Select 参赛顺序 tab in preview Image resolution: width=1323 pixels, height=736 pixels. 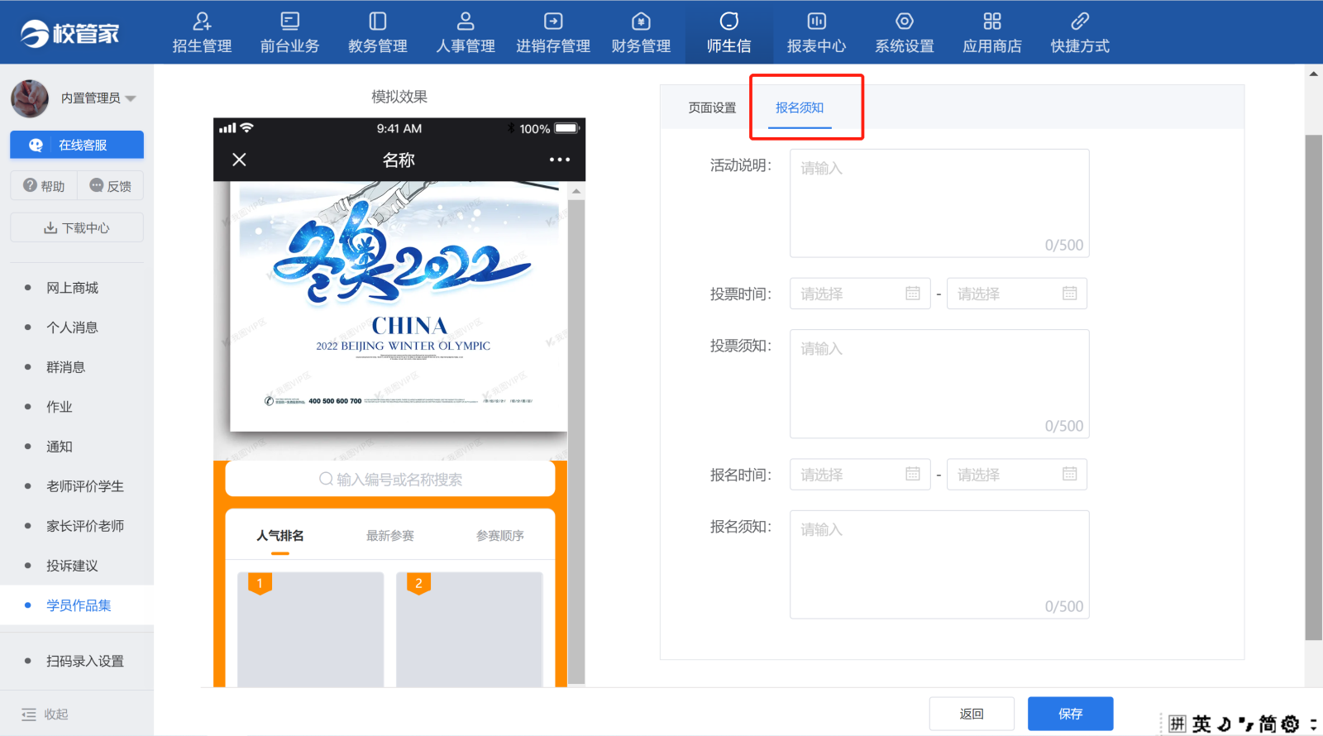(500, 536)
